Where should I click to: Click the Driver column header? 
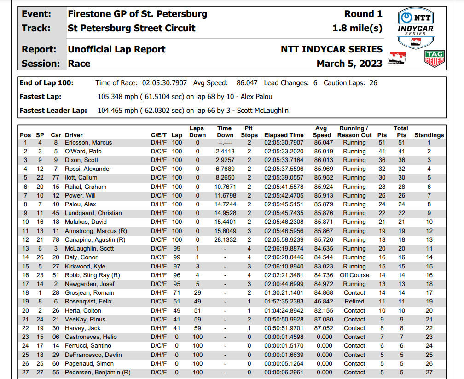click(74, 135)
